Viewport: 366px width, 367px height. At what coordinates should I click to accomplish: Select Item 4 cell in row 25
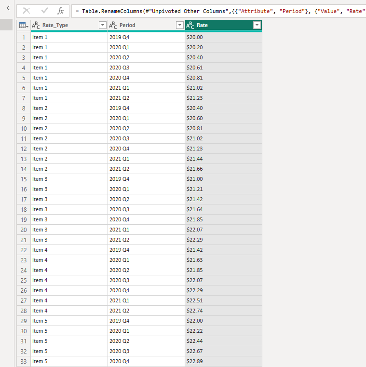69,280
